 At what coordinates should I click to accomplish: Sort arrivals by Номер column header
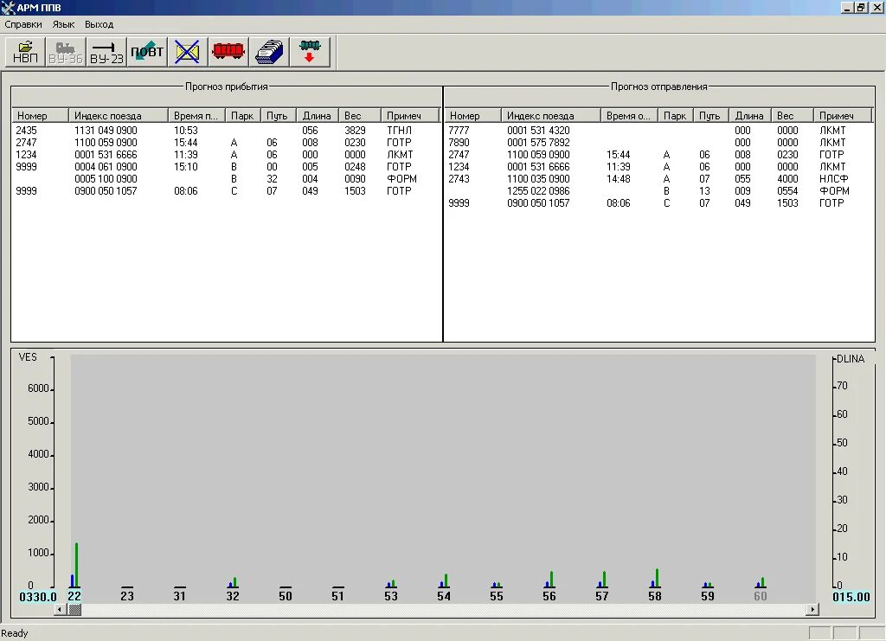(x=40, y=116)
